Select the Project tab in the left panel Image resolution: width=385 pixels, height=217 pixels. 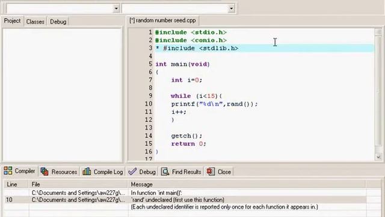click(12, 21)
